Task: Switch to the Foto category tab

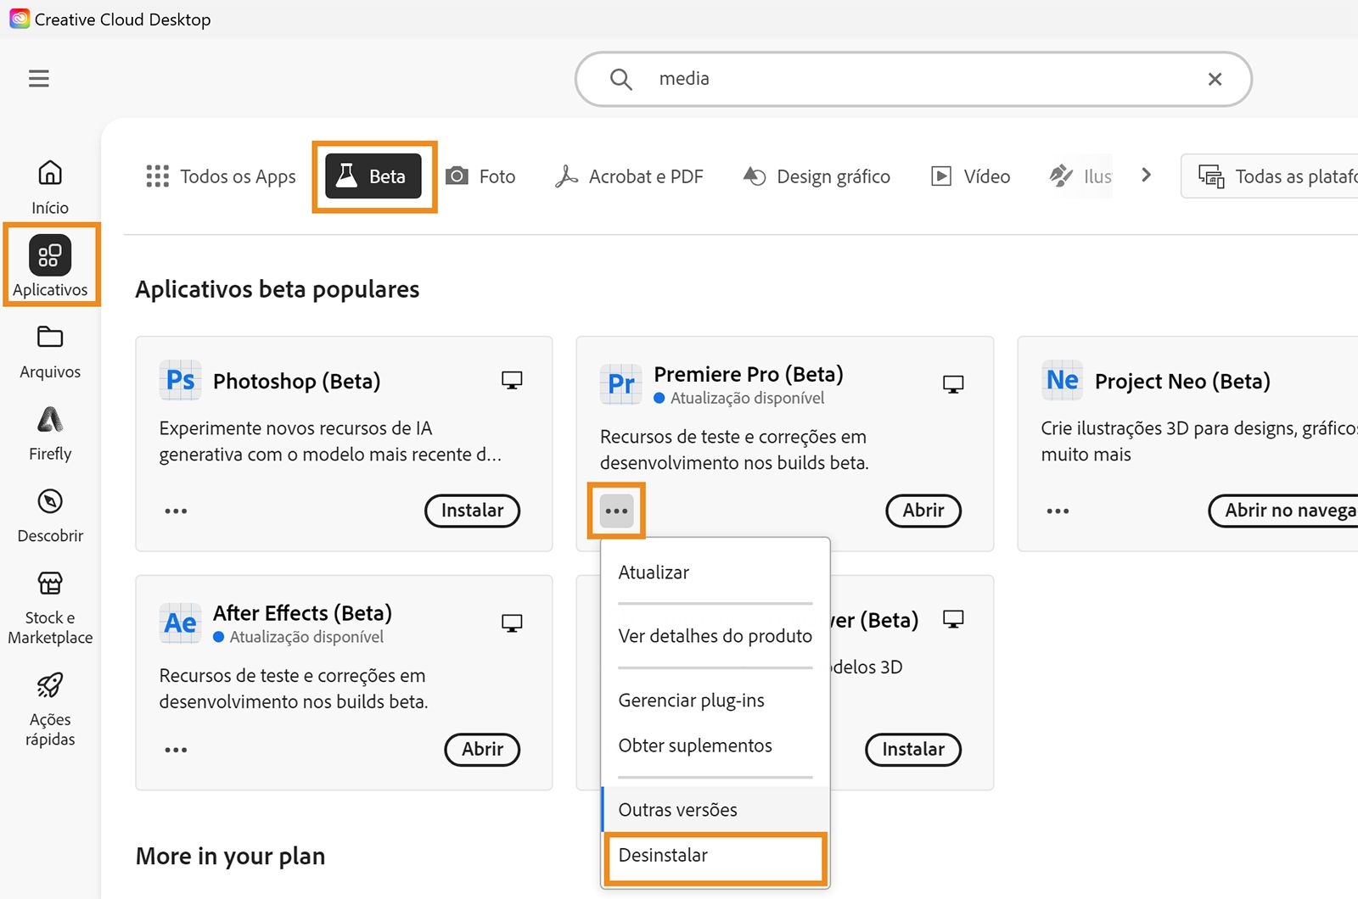Action: [480, 176]
